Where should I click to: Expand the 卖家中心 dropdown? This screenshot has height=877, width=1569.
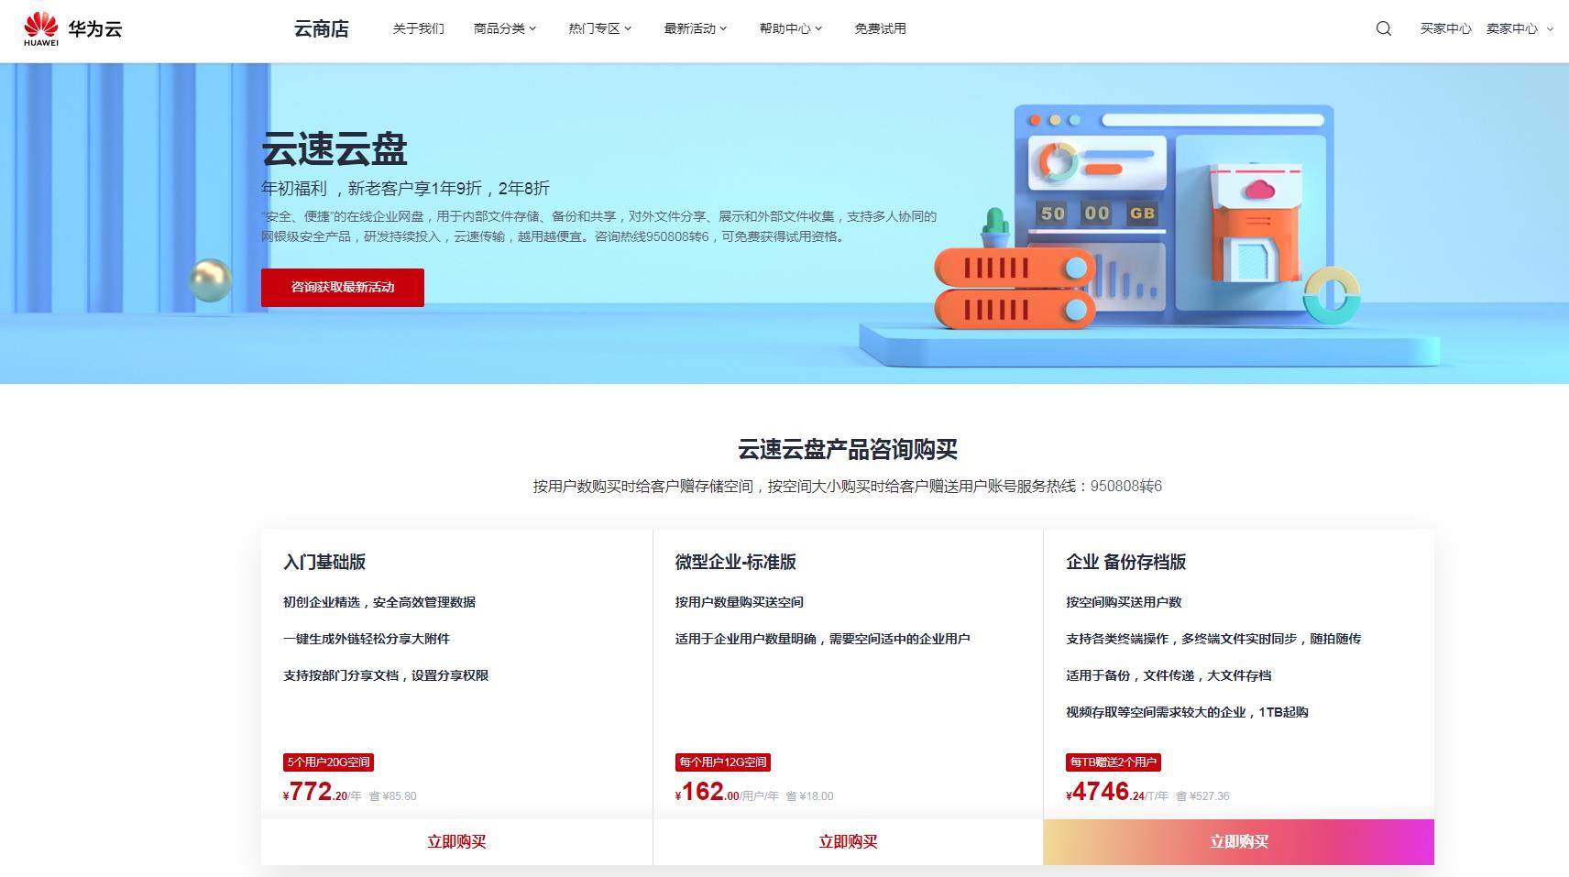[1520, 28]
